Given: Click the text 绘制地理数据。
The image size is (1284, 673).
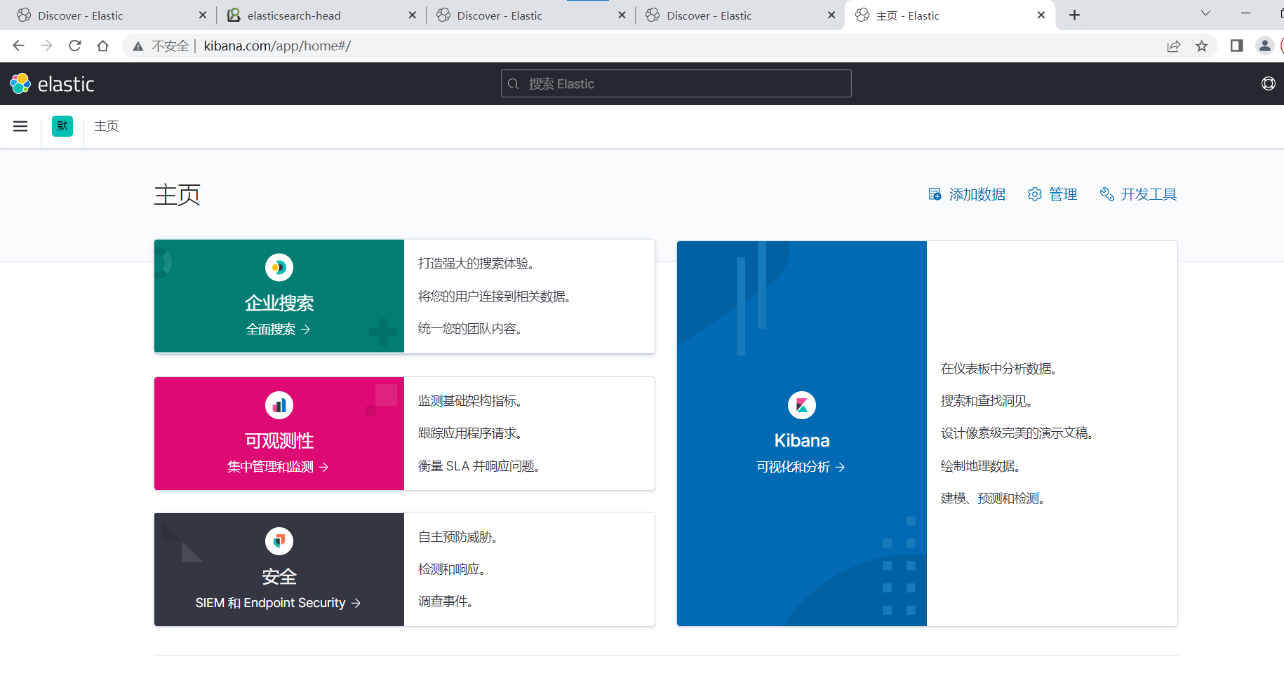Looking at the screenshot, I should tap(982, 466).
